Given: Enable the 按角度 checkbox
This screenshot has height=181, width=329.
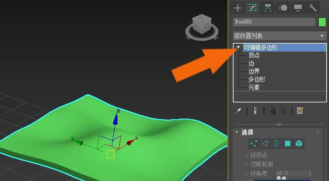Looking at the screenshot, I should 247,173.
